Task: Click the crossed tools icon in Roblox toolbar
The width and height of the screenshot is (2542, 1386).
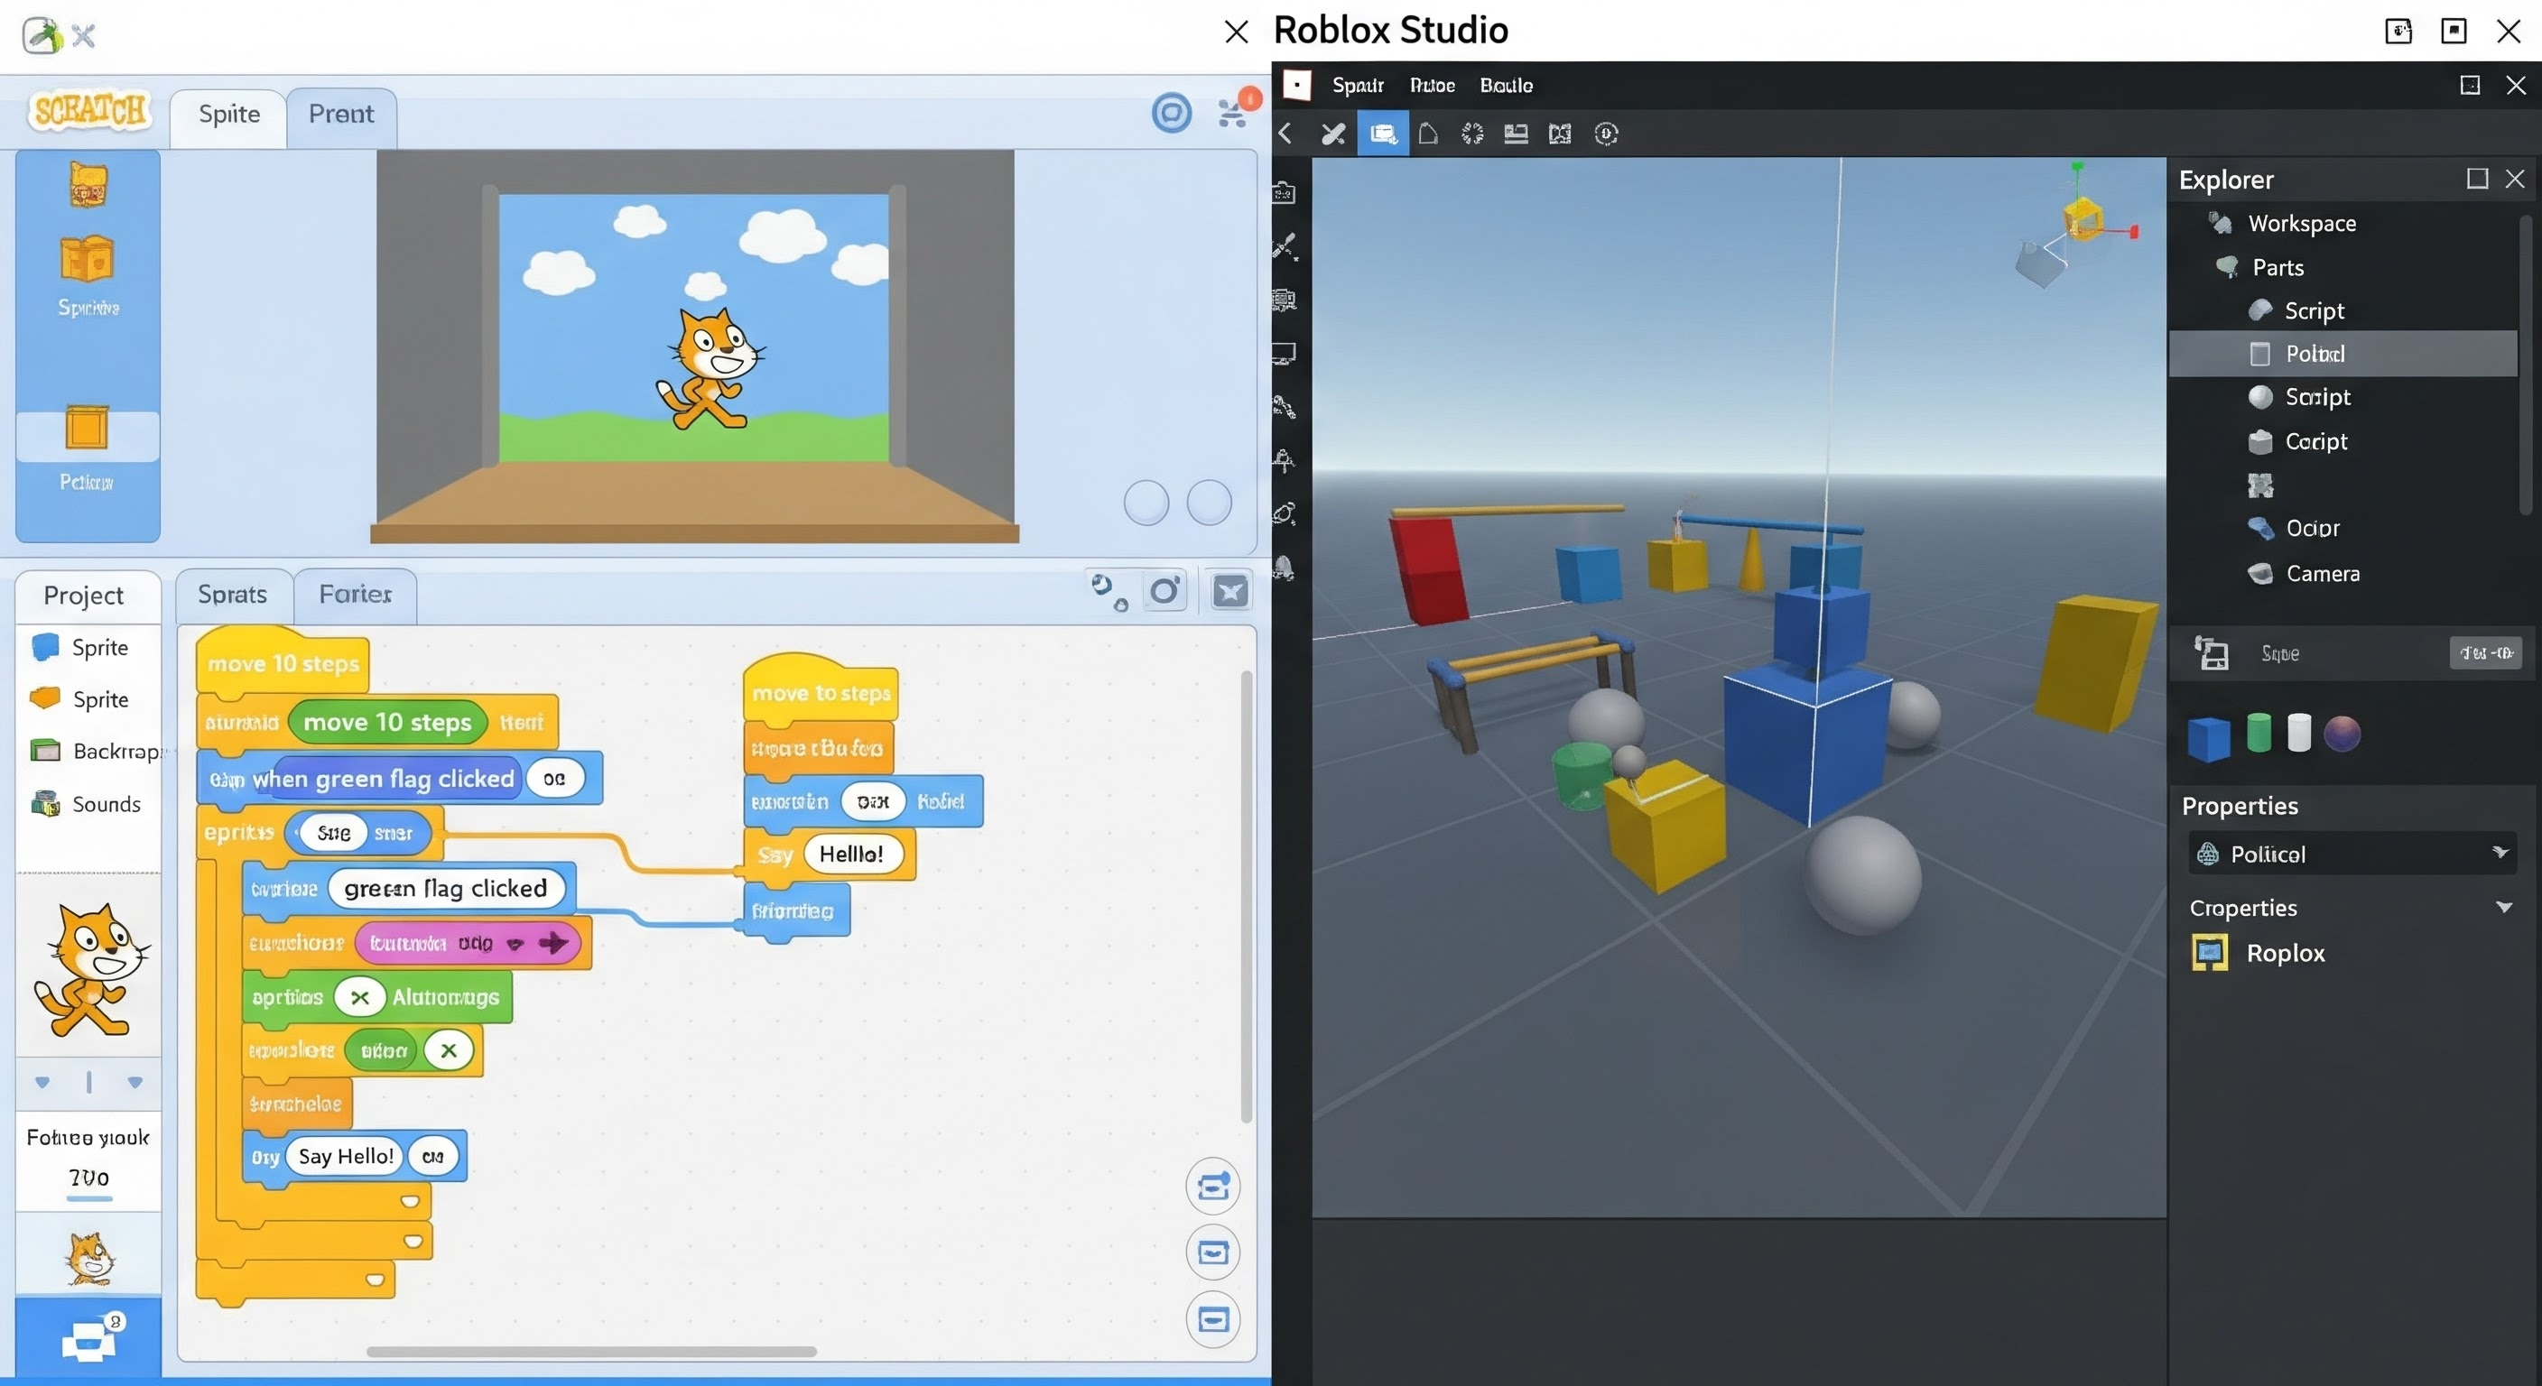Action: (1333, 134)
